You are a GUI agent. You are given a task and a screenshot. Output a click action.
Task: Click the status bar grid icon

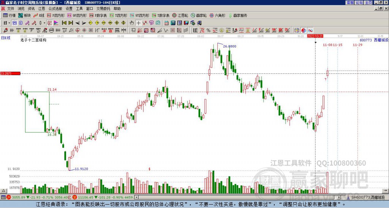3,197
